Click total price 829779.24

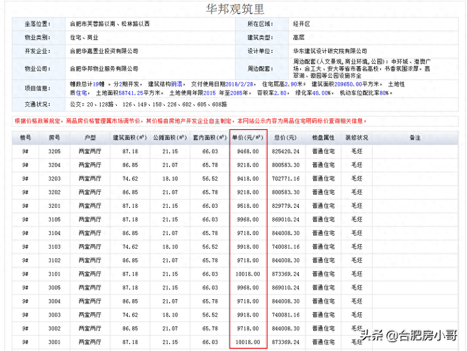coord(285,206)
